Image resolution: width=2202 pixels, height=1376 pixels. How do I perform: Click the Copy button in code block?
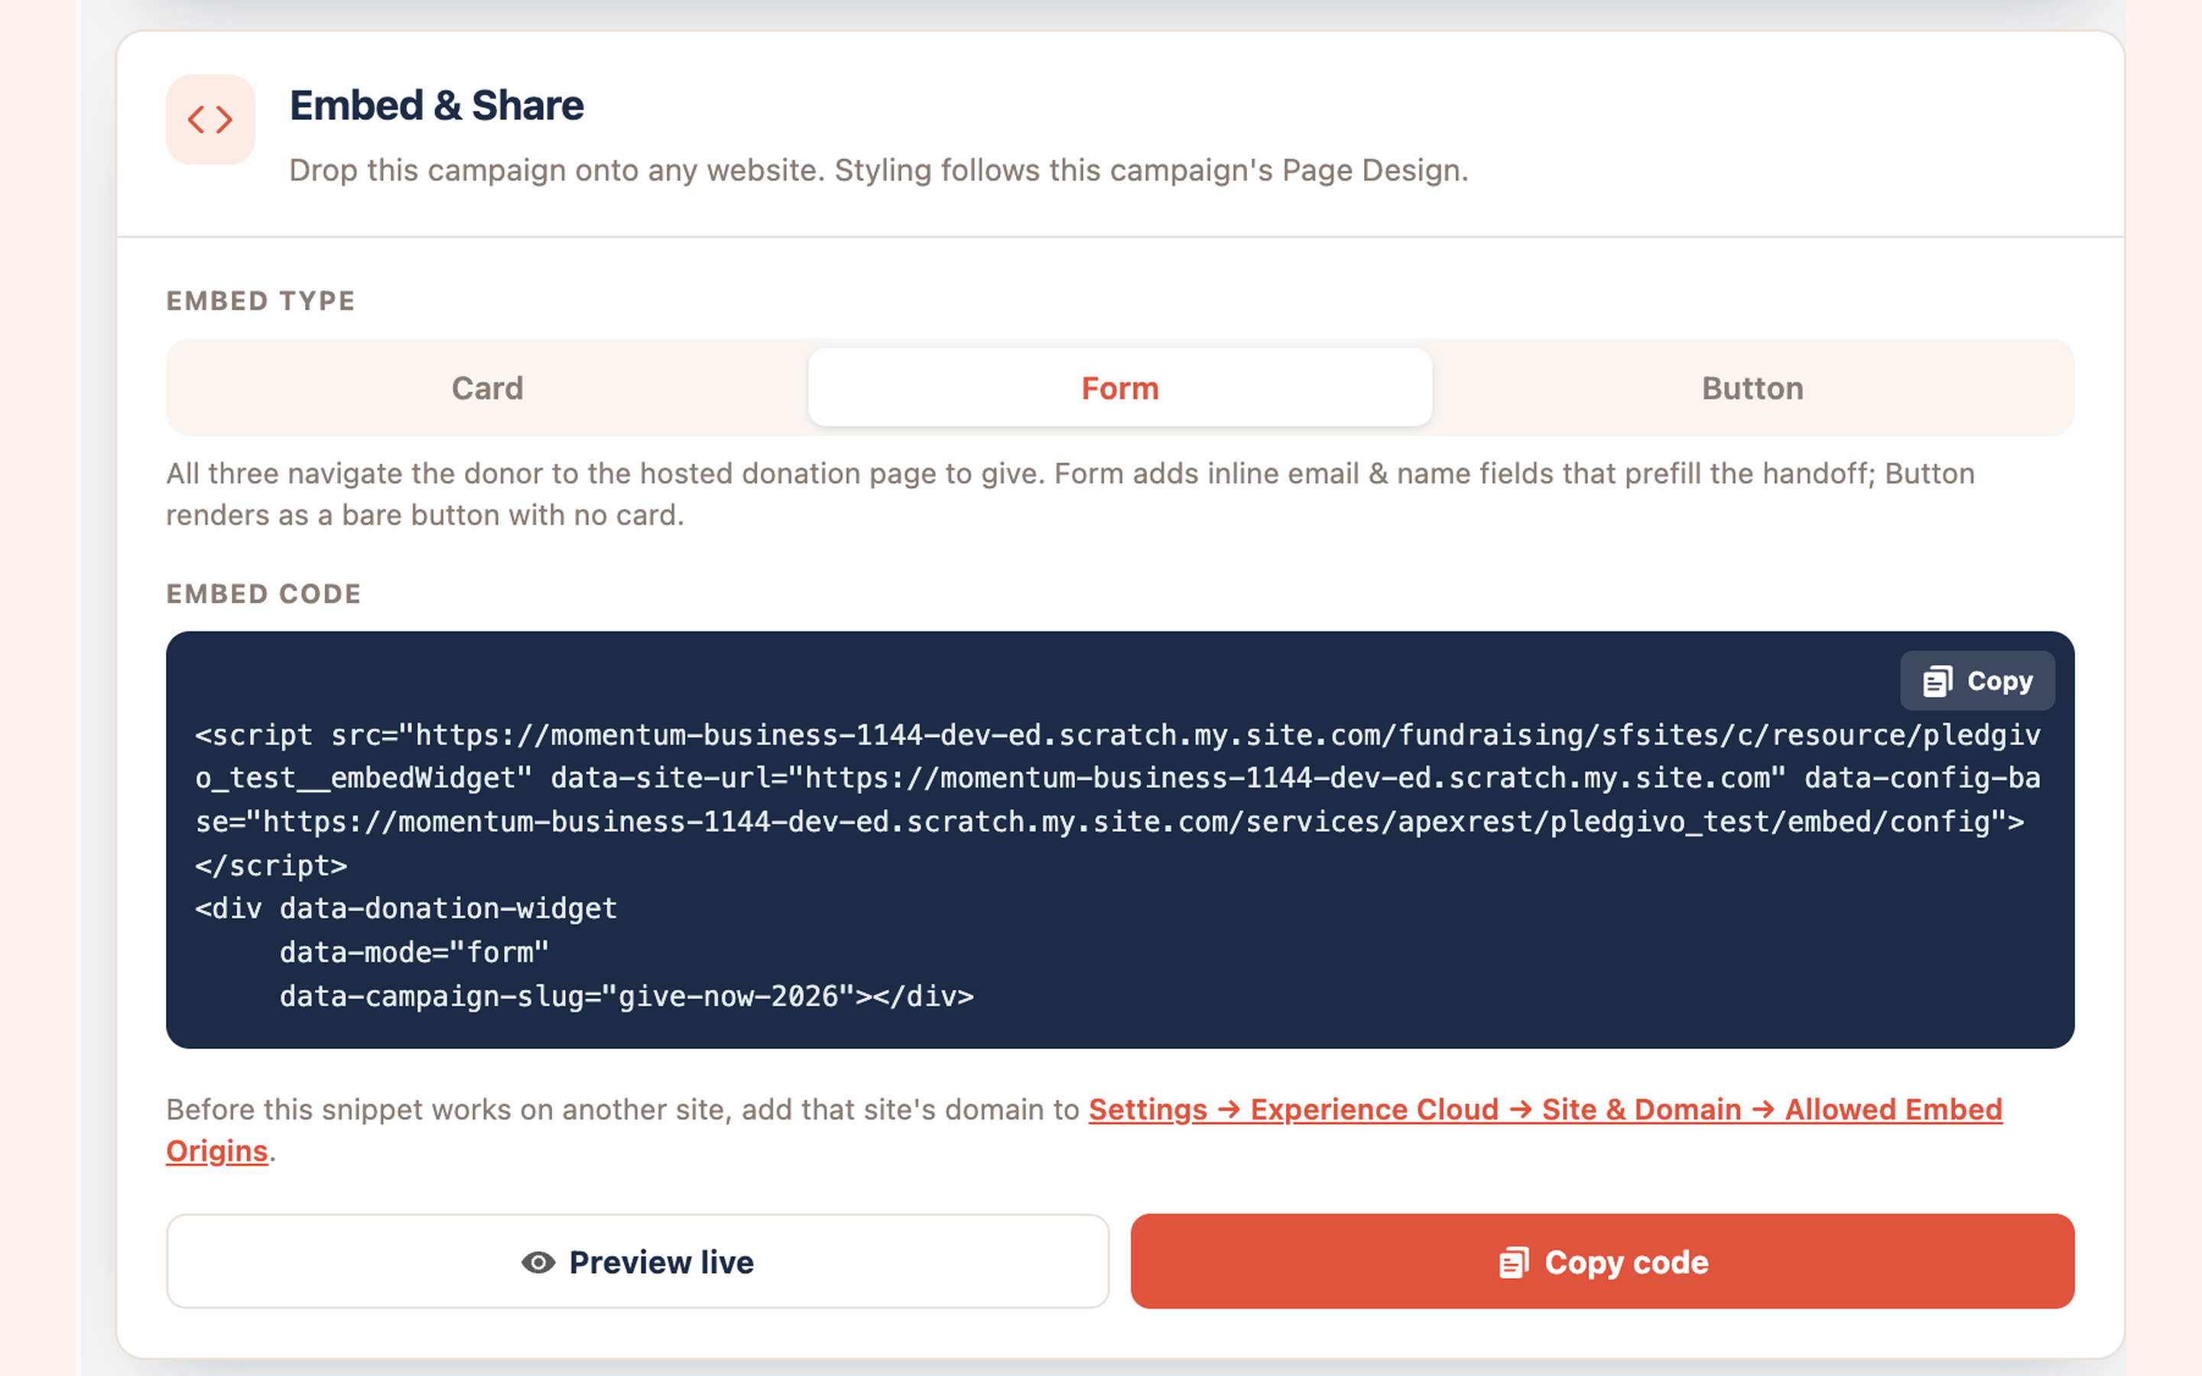point(1977,680)
